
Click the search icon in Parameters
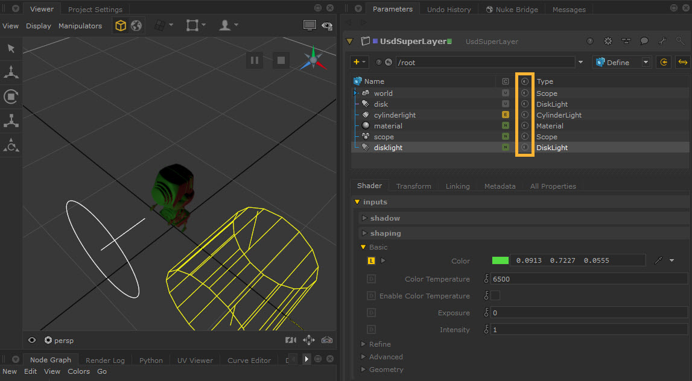pyautogui.click(x=680, y=41)
